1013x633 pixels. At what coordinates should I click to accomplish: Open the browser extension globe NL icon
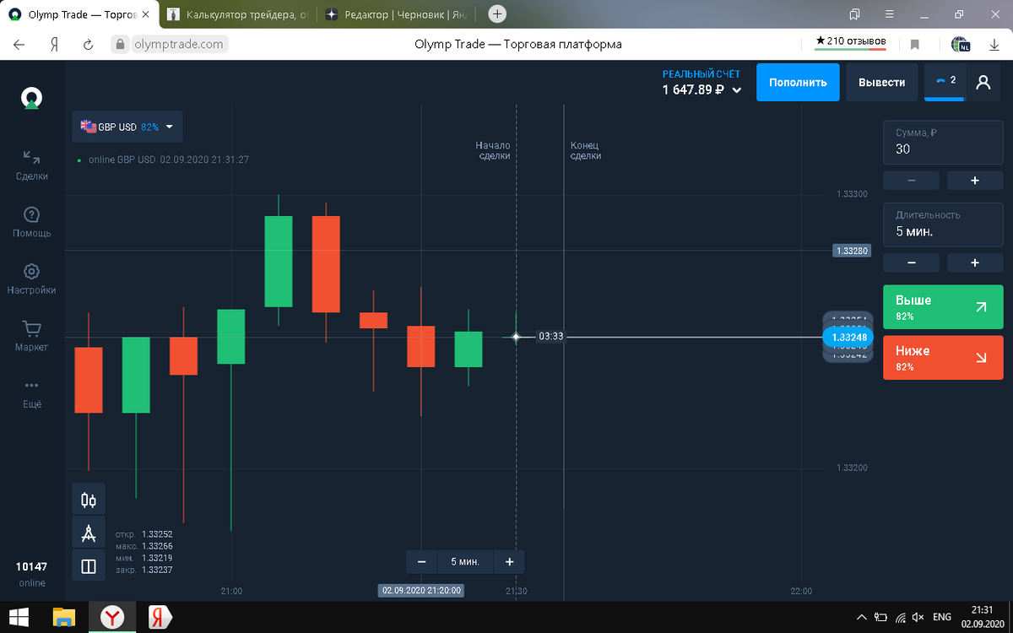click(x=960, y=44)
